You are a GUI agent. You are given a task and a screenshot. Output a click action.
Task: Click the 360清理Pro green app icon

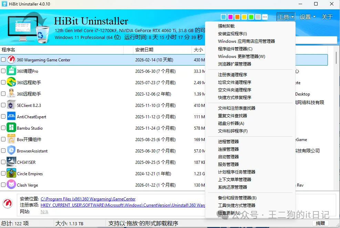point(11,71)
